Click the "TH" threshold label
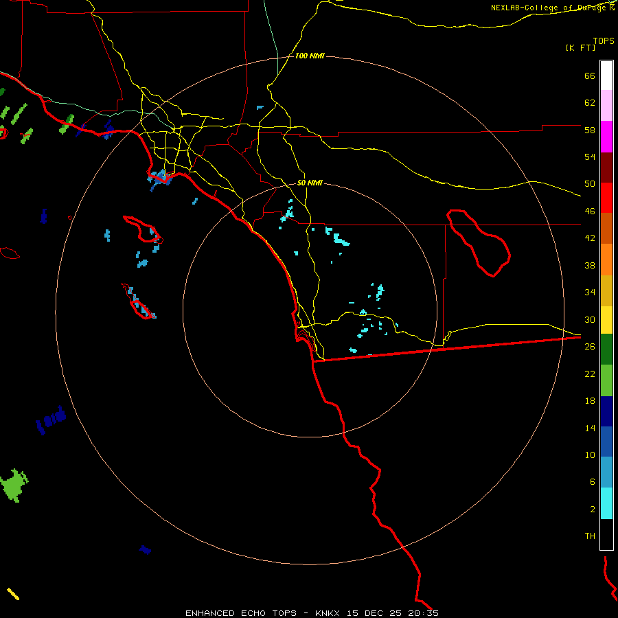Screen dimensions: 618x618 click(590, 536)
